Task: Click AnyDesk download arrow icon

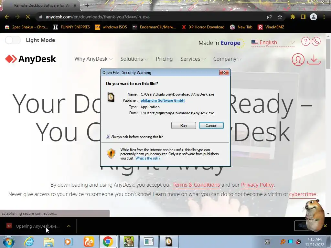Action: pyautogui.click(x=314, y=59)
